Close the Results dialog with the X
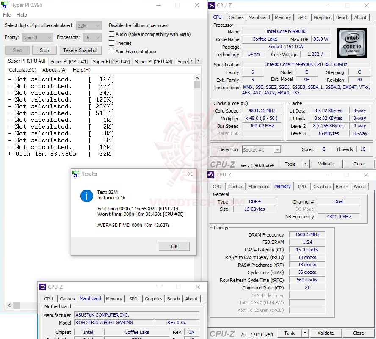The height and width of the screenshot is (339, 376). click(x=190, y=174)
